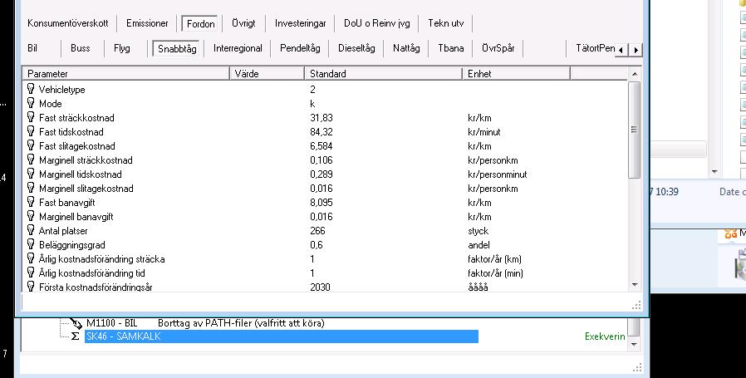Click lightbulb icon for Beläggningsgrad
Viewport: 746px width, 378px height.
[31, 245]
